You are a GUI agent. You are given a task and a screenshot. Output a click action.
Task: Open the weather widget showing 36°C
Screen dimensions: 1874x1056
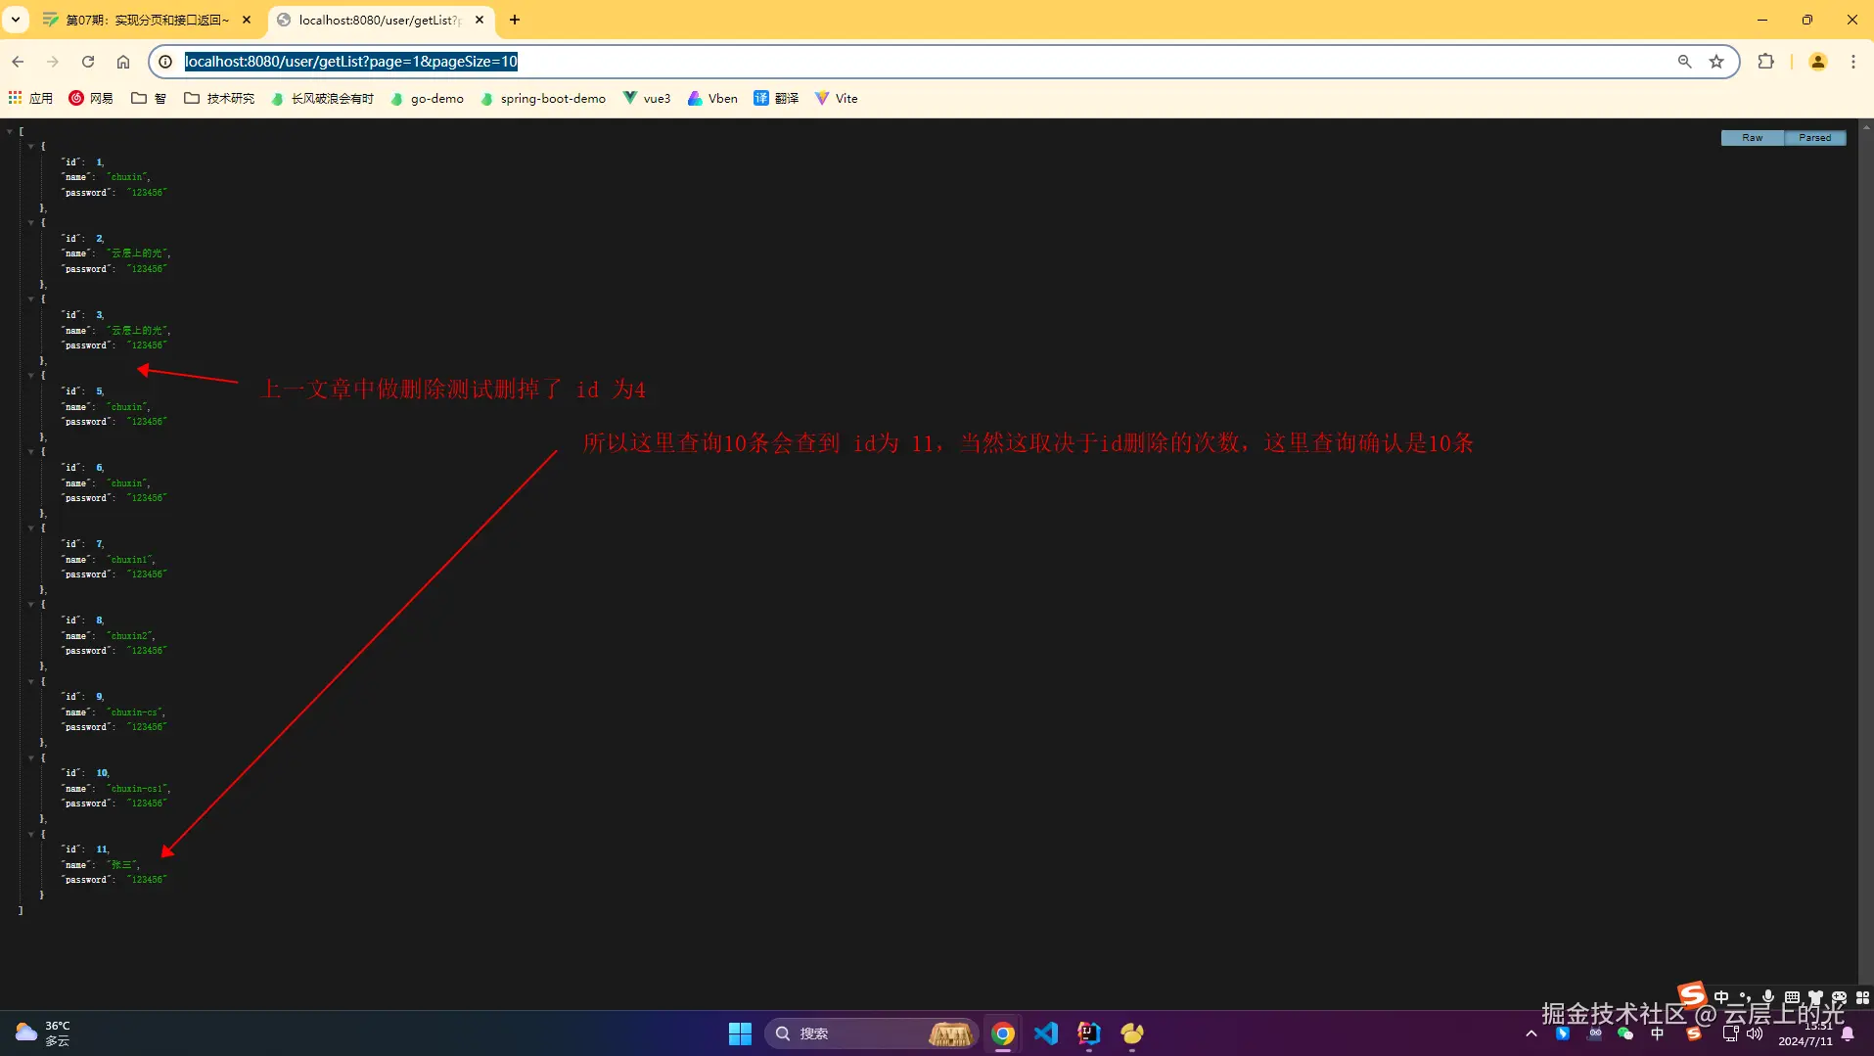43,1033
